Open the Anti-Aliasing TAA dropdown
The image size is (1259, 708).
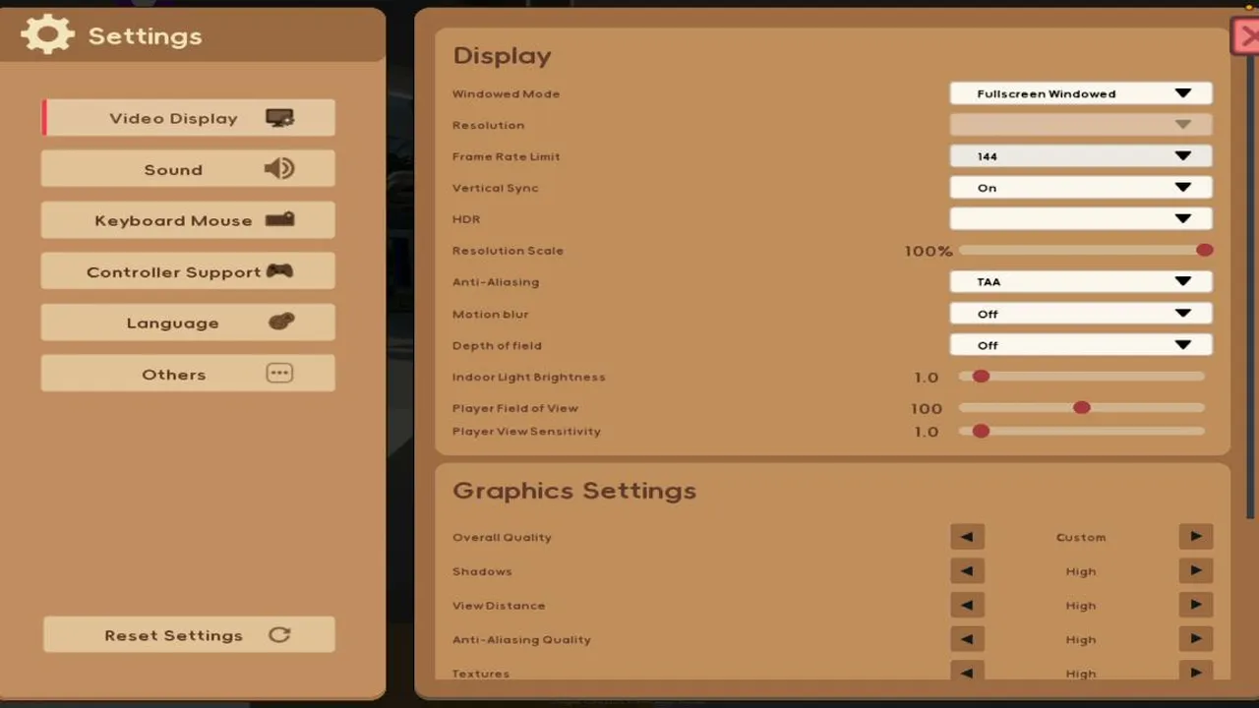pyautogui.click(x=1081, y=282)
